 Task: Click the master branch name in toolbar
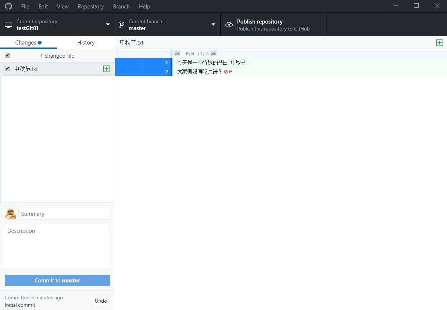pos(137,28)
